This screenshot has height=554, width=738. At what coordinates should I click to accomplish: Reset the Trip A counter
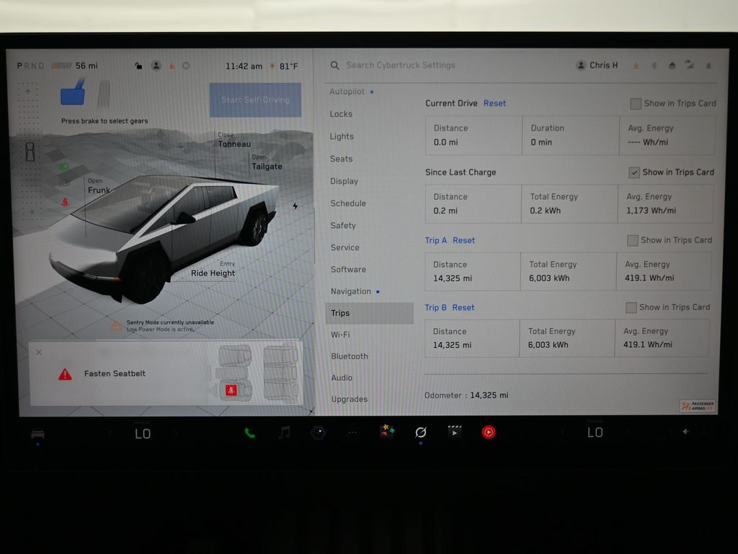pos(463,240)
